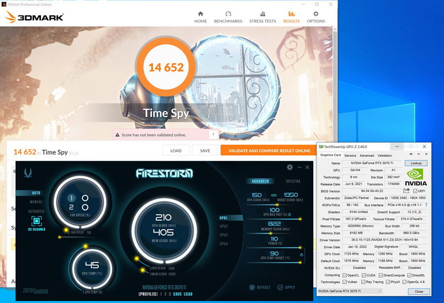Select the Advanced tab at FireStorm top right

point(260,181)
